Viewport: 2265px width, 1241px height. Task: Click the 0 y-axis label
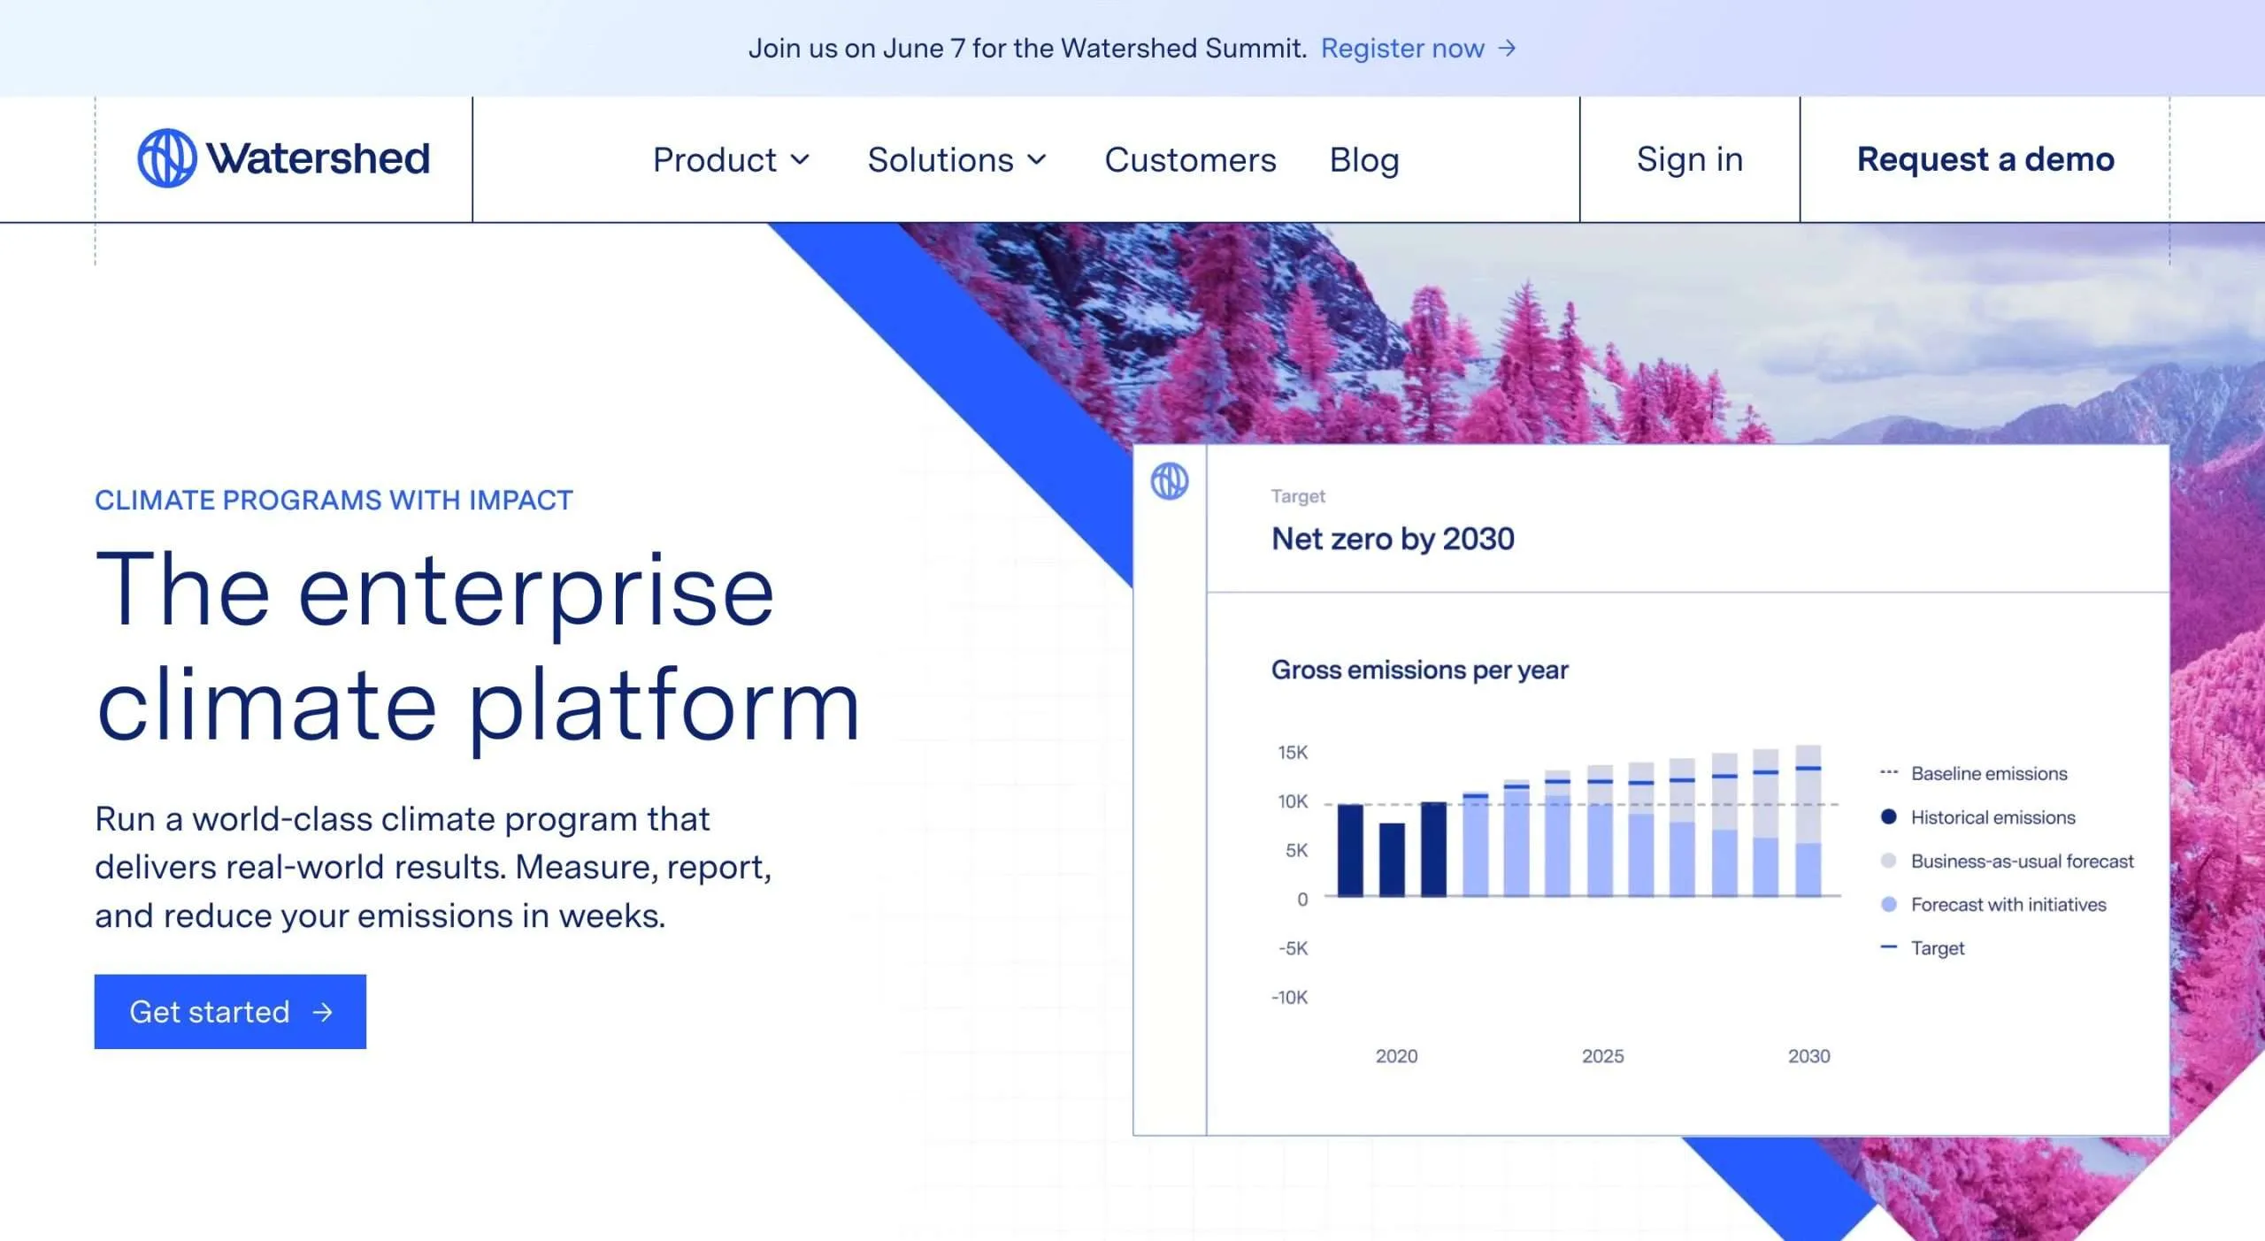[x=1301, y=900]
